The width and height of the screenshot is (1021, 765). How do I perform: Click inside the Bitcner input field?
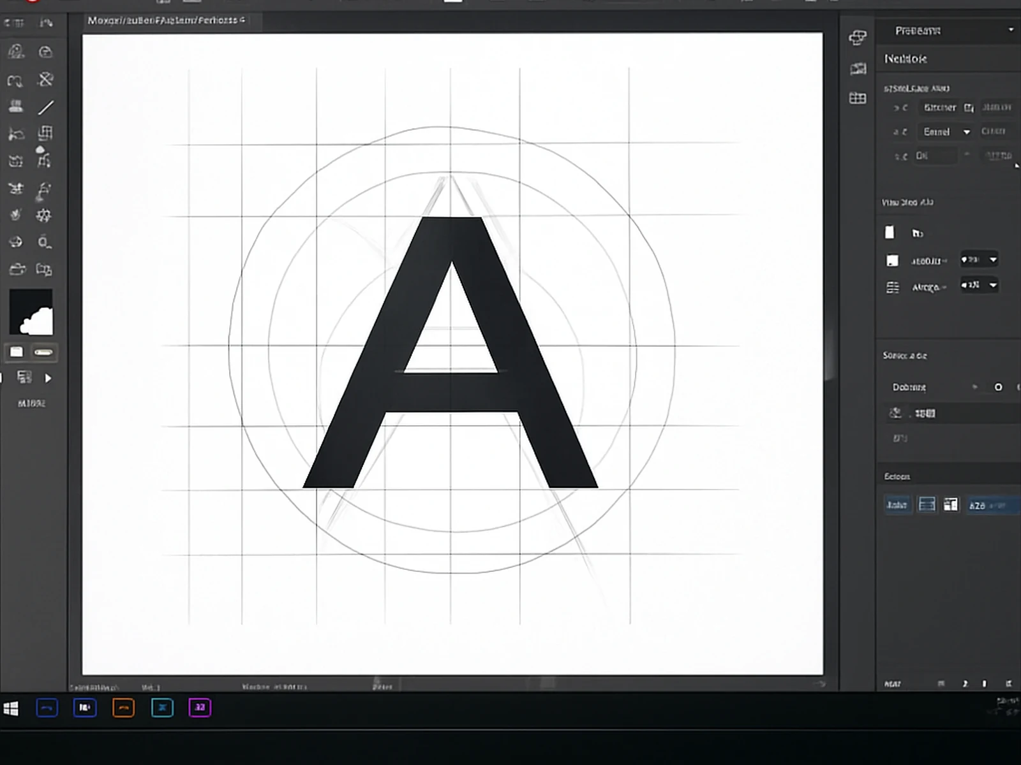click(x=940, y=108)
